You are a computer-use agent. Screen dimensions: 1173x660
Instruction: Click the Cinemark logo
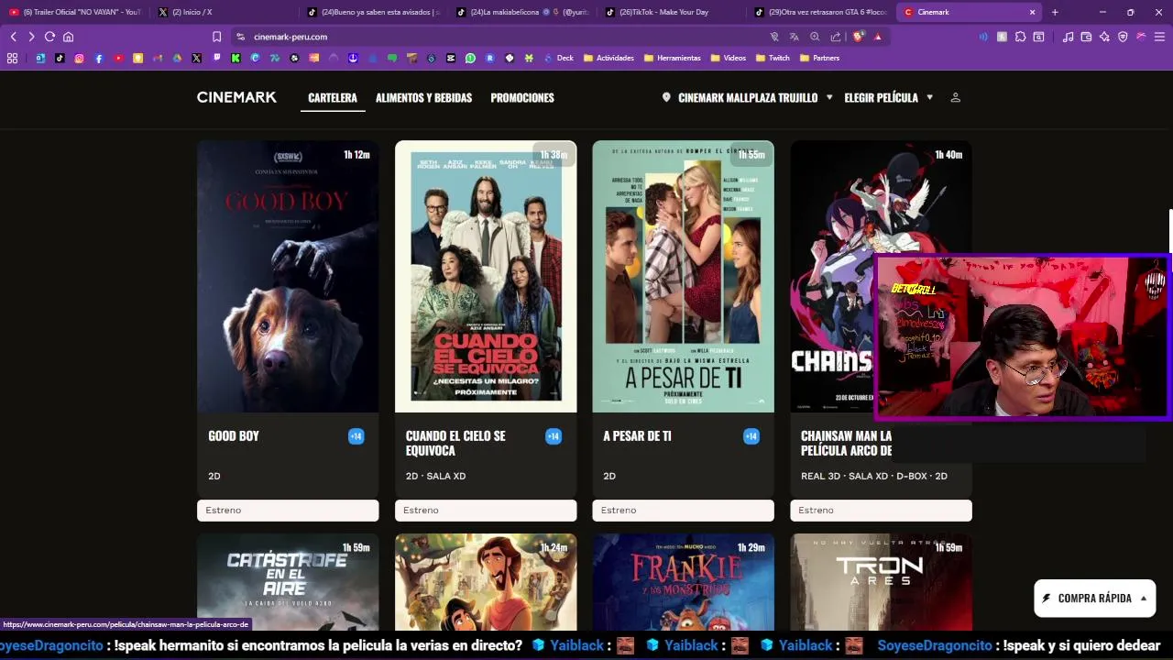coord(236,97)
